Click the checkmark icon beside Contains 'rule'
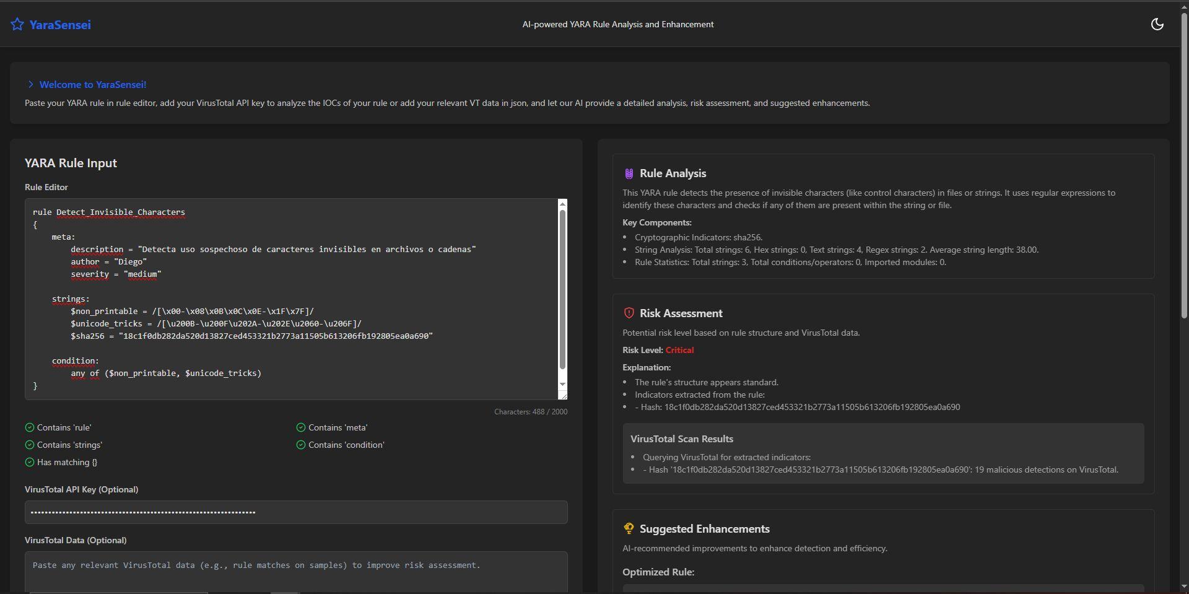Viewport: 1189px width, 594px height. click(x=30, y=427)
